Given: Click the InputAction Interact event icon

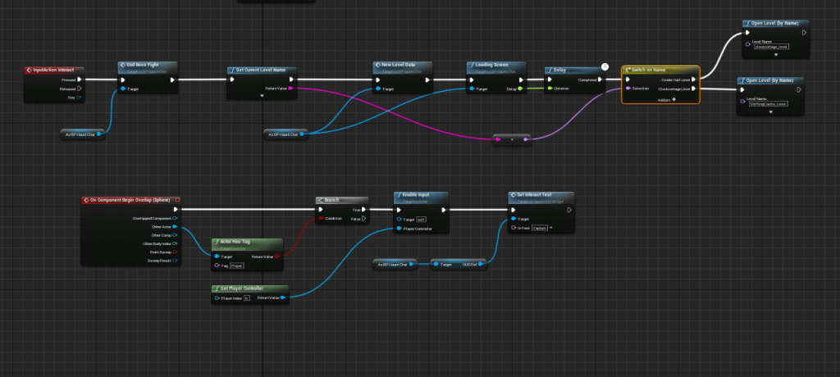Looking at the screenshot, I should [x=29, y=71].
